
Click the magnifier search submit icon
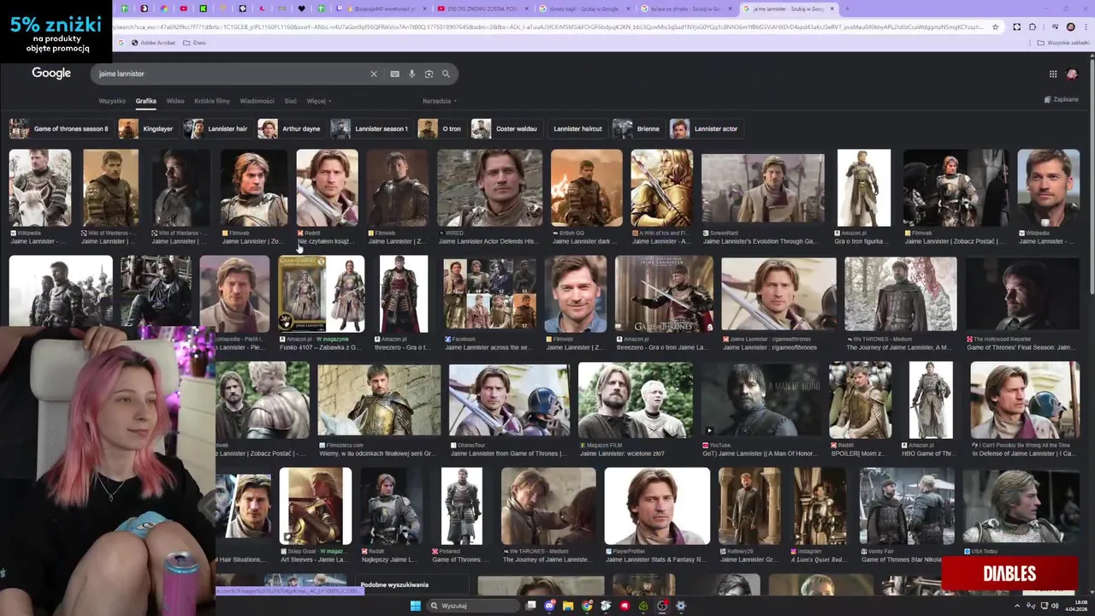[x=446, y=74]
